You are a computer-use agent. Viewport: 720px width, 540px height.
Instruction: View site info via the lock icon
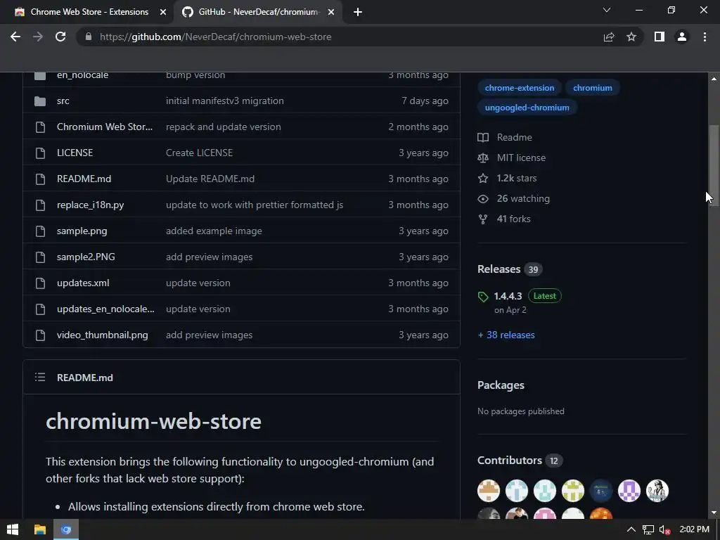click(89, 37)
